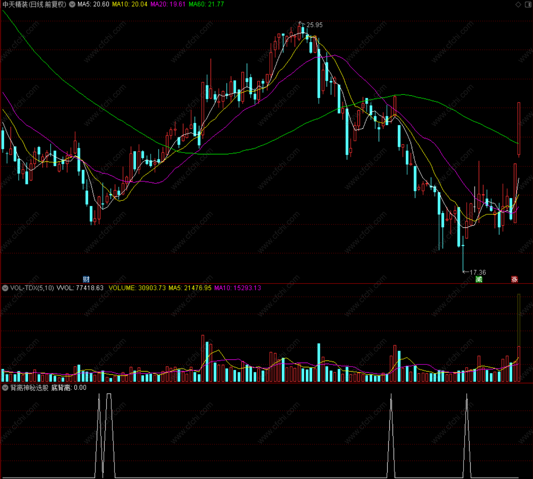This screenshot has width=533, height=479.
Task: Click the 减 shareholder reduction marker
Action: coord(479,279)
